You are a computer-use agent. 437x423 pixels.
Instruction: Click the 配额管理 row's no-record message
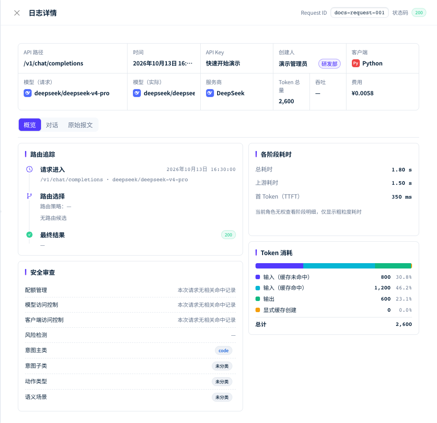tap(206, 290)
